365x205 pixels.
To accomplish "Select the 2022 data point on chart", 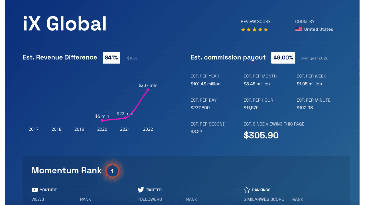I will 148,90.
